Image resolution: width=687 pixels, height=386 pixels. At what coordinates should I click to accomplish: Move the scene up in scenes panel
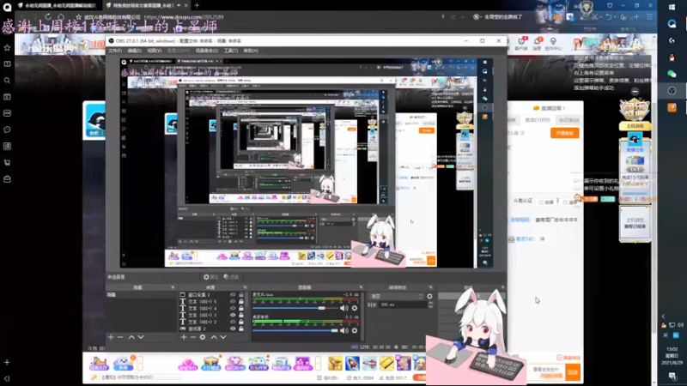pyautogui.click(x=131, y=337)
